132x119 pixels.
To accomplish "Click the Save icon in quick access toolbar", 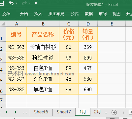I will (2, 3).
